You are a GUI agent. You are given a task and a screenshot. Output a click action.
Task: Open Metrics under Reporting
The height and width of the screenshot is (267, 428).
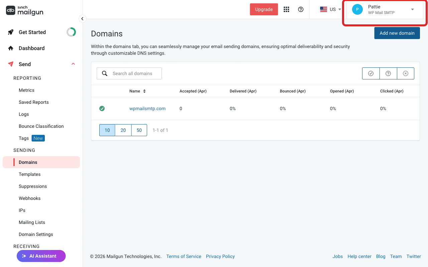[x=26, y=90]
